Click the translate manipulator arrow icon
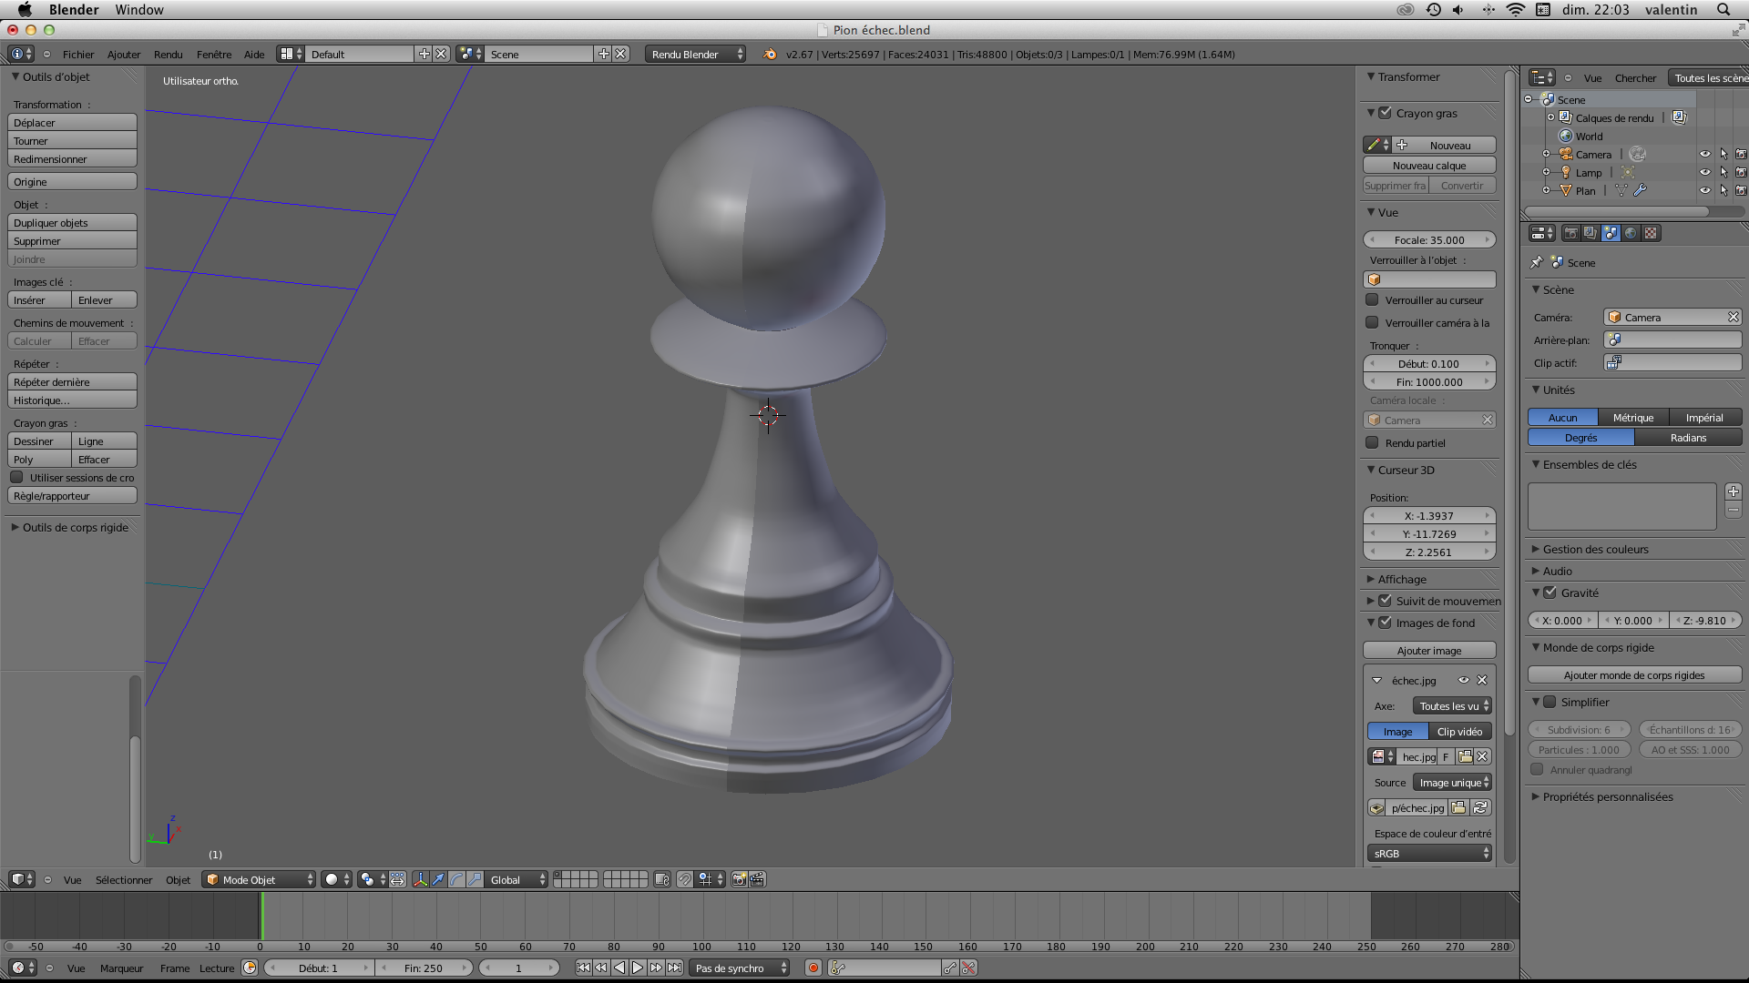The width and height of the screenshot is (1749, 983). pos(438,879)
